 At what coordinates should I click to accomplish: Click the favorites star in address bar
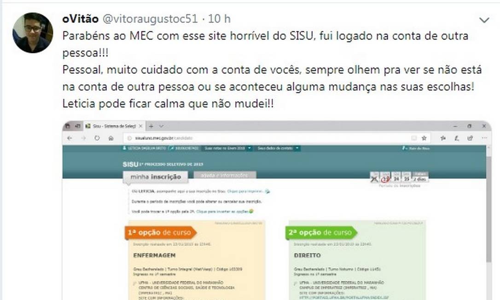pyautogui.click(x=424, y=138)
